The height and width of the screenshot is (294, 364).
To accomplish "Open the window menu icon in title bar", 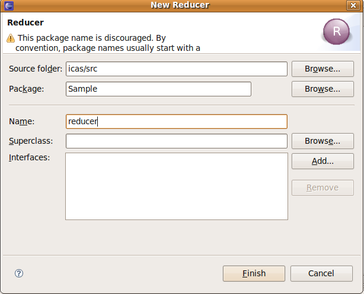I will tap(8, 5).
